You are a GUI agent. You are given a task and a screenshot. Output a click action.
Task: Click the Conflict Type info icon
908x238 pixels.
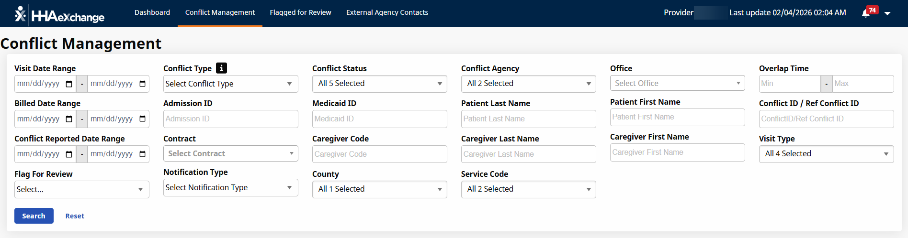coord(221,68)
